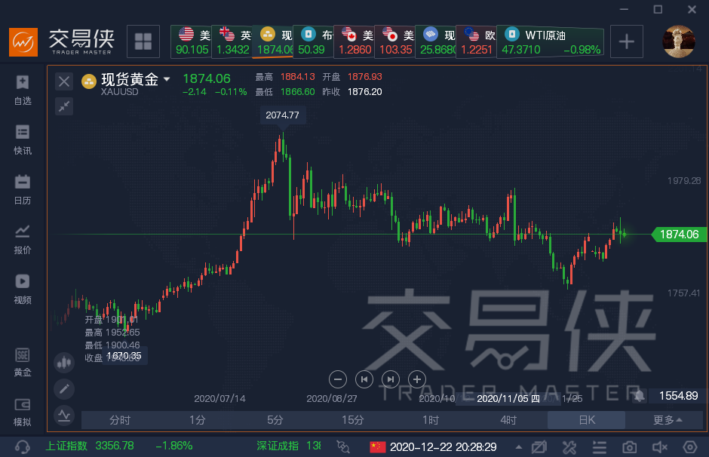The image size is (709, 457).
Task: Open the 黄金 SGE gold sidebar icon
Action: point(22,362)
